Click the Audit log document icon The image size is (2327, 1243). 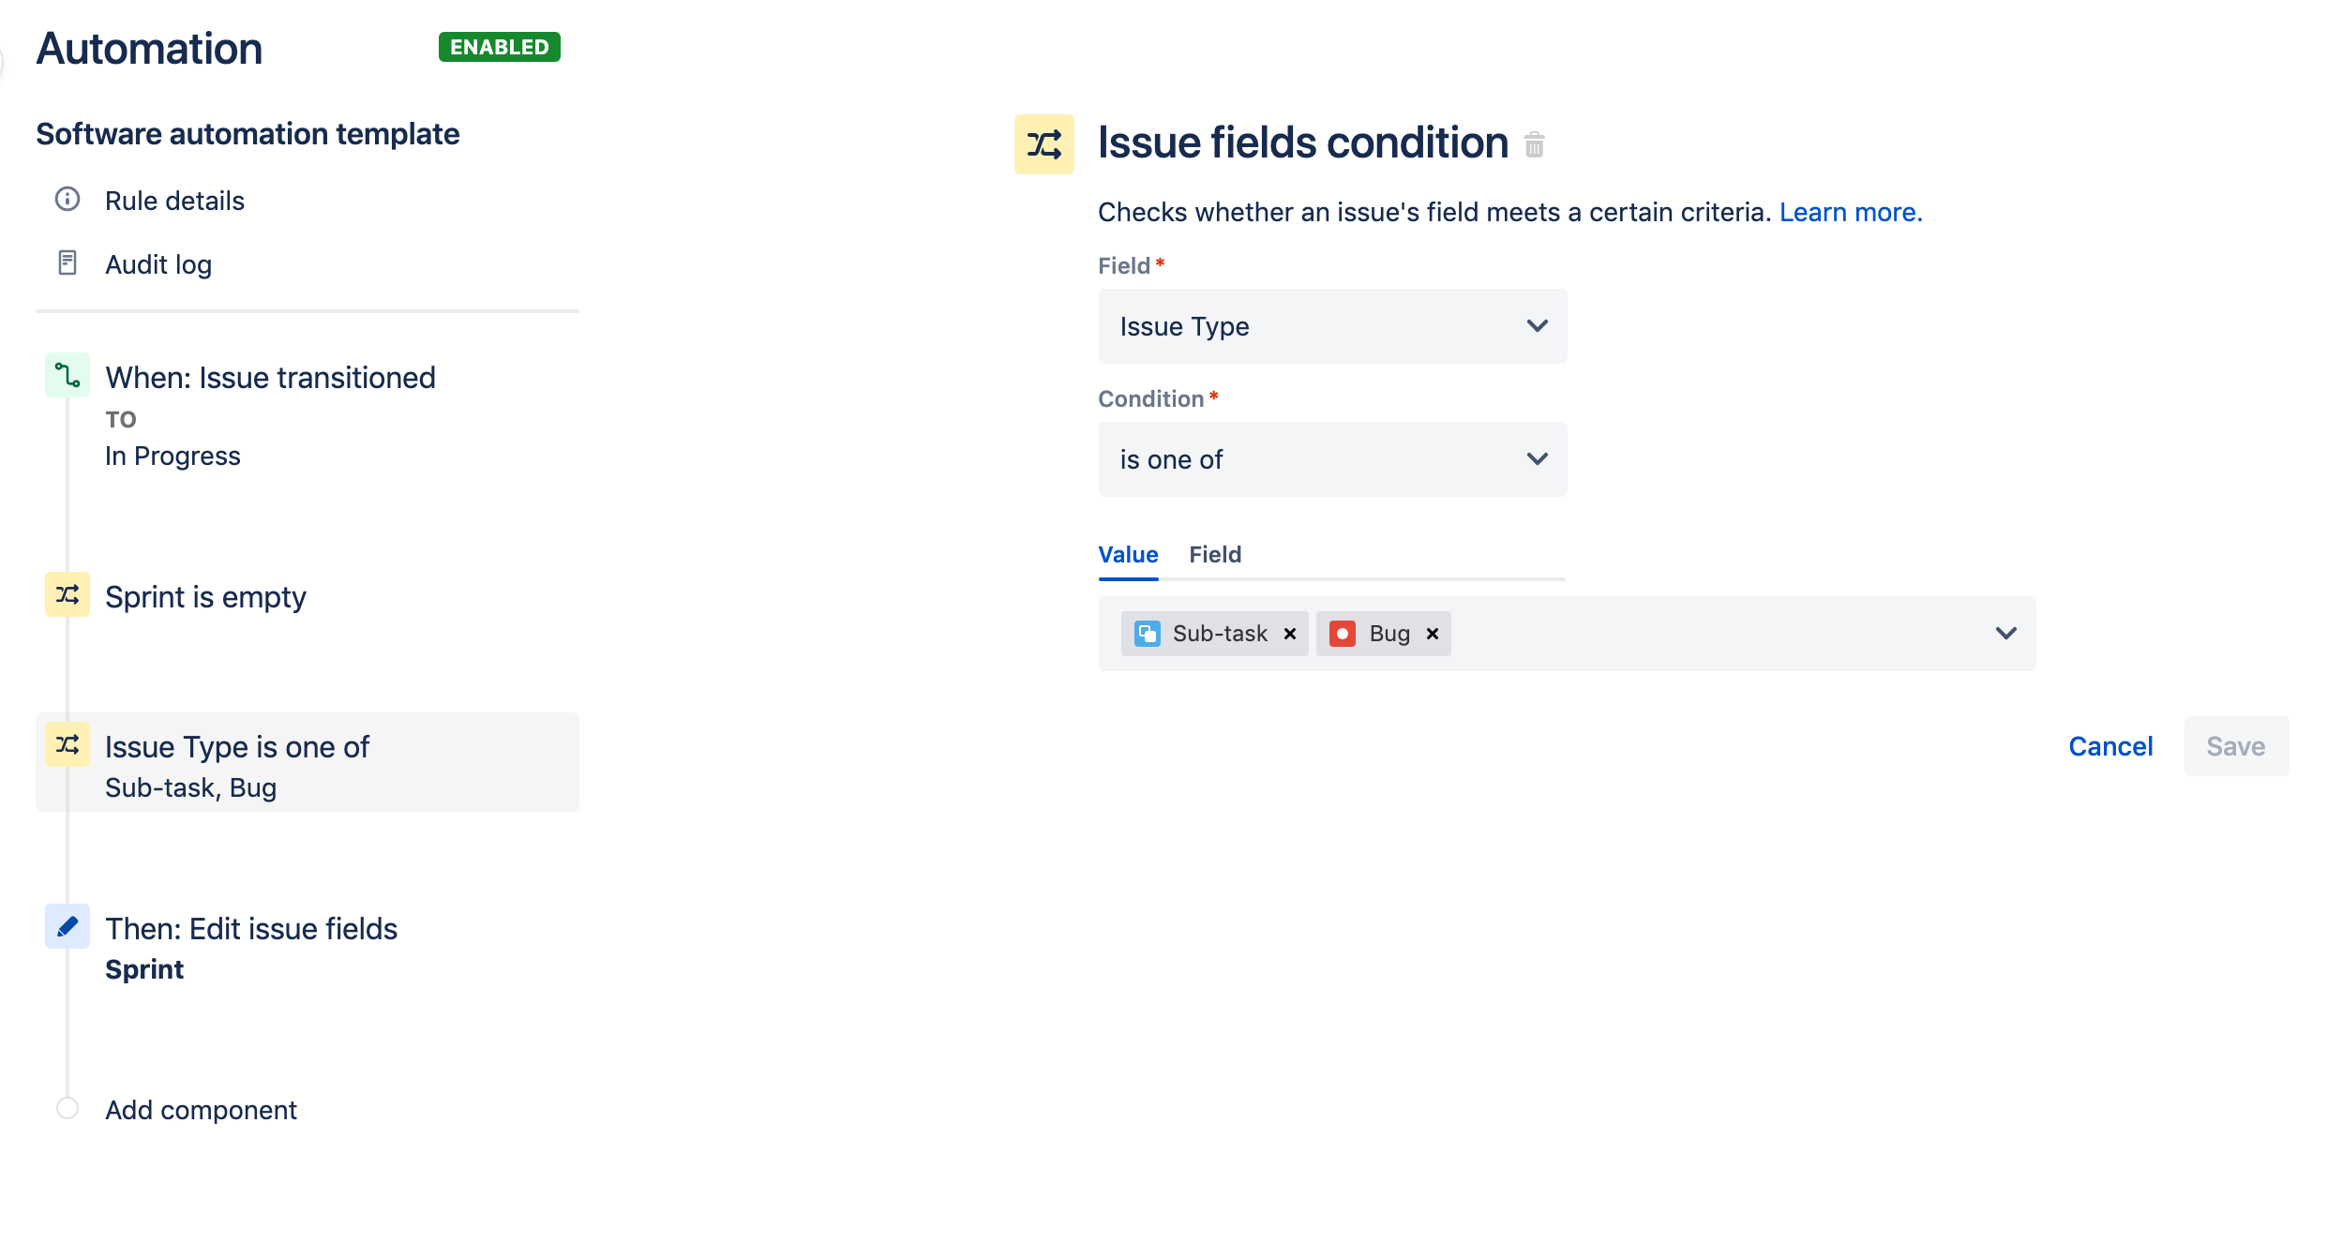[x=67, y=263]
